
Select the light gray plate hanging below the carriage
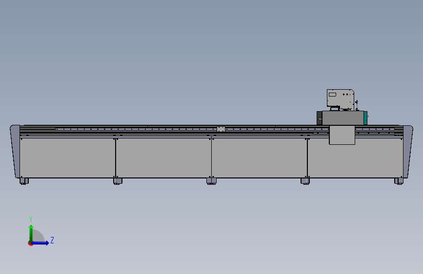click(x=342, y=135)
